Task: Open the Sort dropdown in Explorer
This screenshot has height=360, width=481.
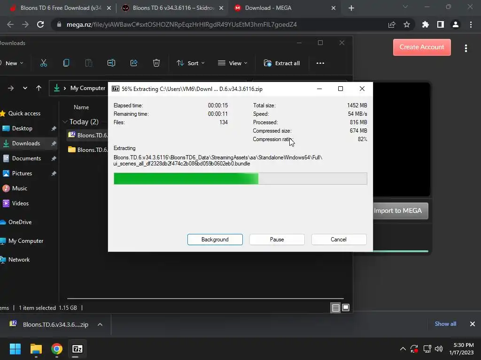Action: [191, 63]
